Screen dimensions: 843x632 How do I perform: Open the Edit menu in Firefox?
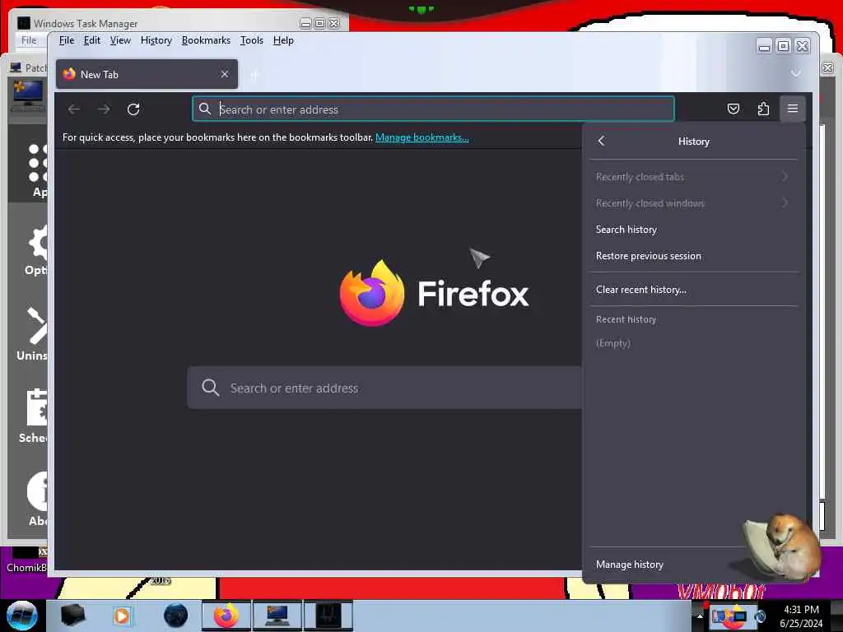click(x=92, y=40)
